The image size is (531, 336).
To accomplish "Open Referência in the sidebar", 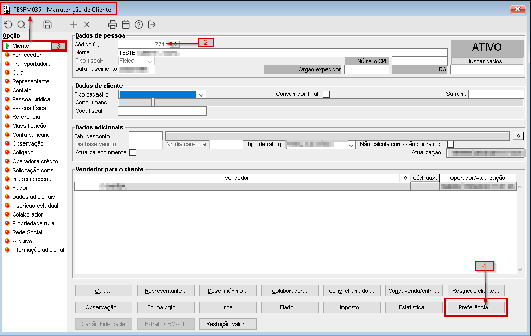I will coord(26,117).
